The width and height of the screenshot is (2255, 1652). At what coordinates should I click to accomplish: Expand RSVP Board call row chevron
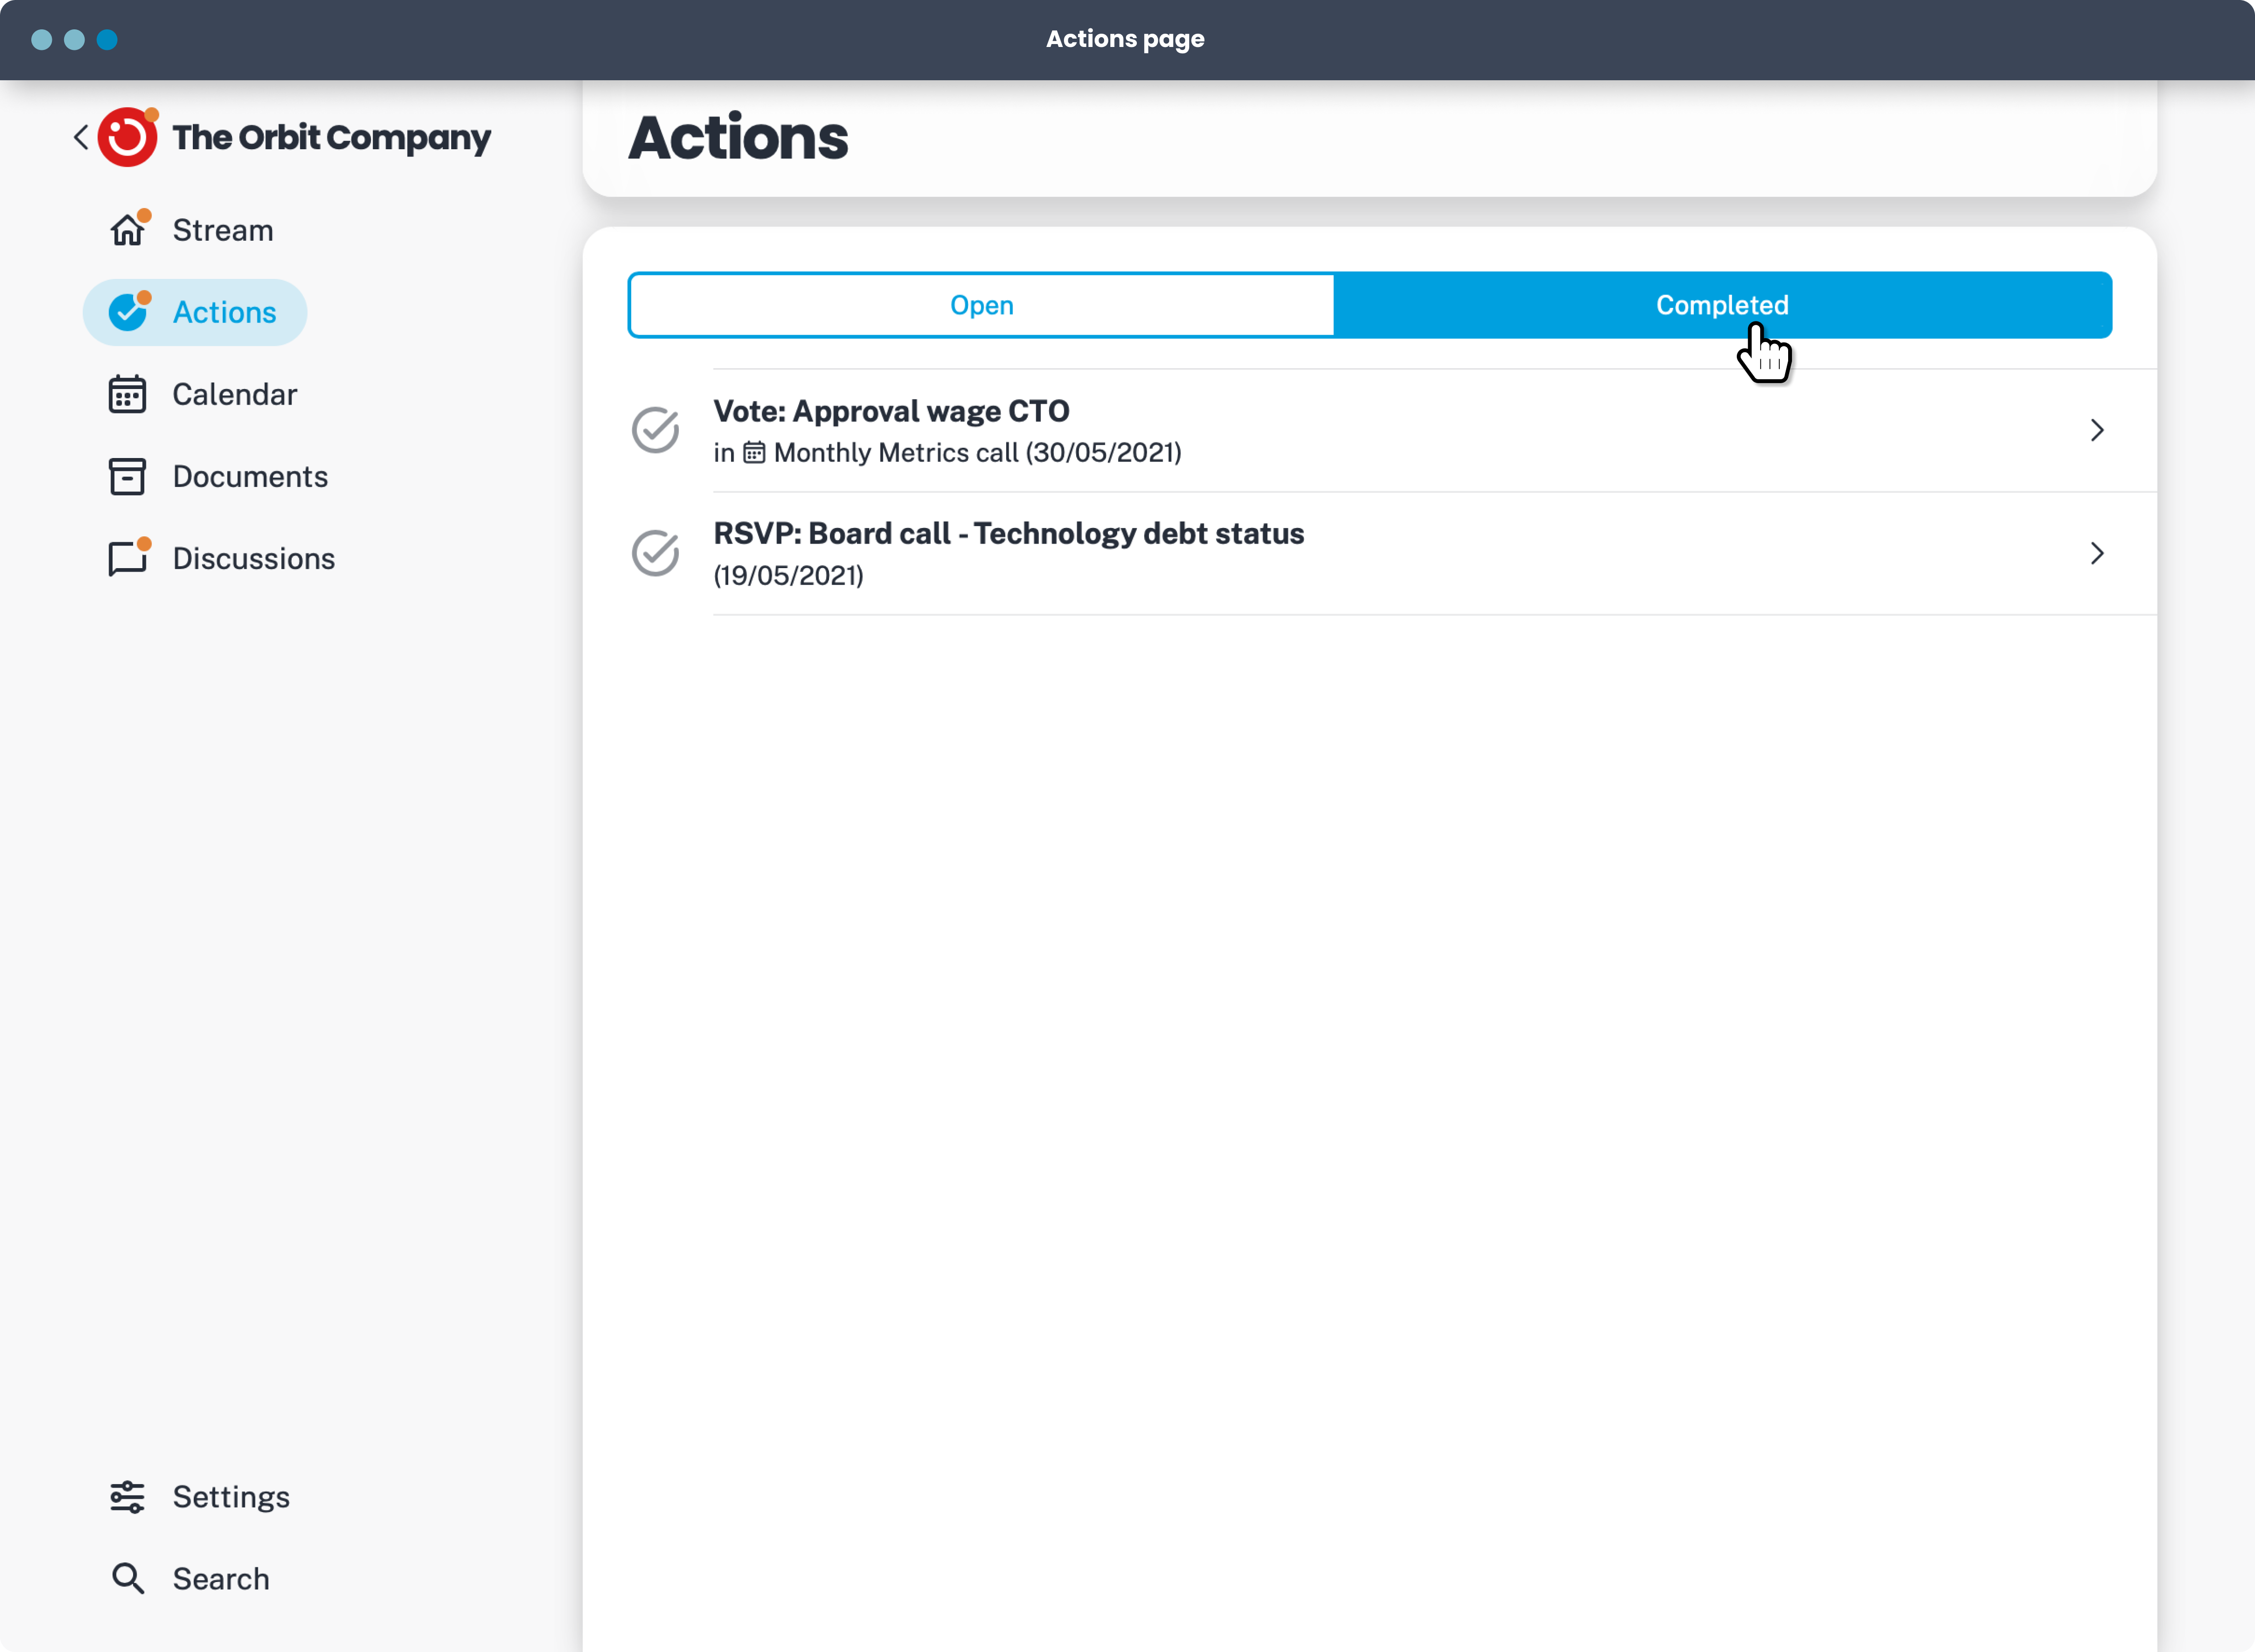coord(2097,553)
